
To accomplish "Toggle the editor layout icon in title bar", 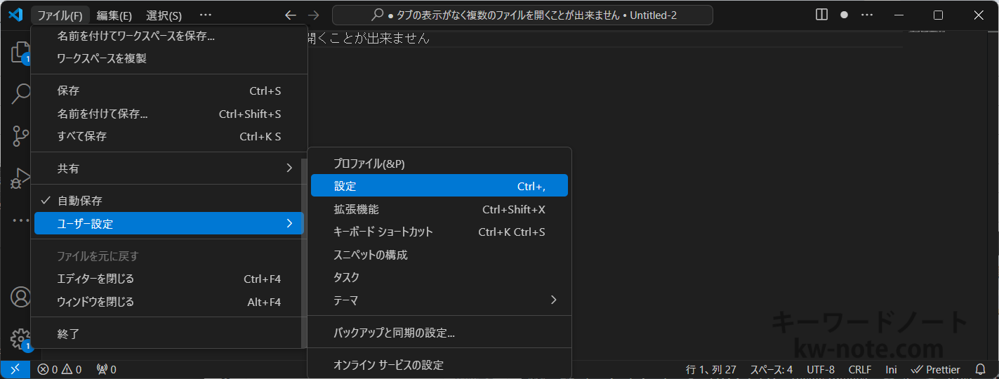I will click(x=821, y=15).
